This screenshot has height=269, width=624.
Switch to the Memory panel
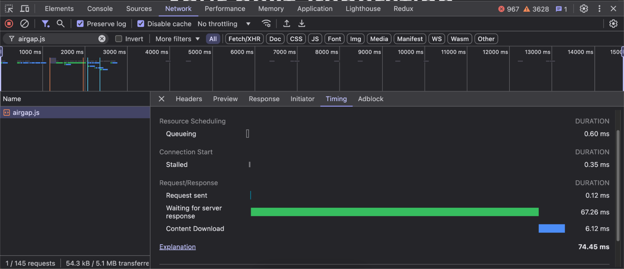[x=271, y=8]
